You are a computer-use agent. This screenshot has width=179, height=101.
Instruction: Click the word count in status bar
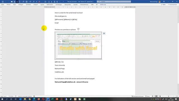tap(11, 96)
